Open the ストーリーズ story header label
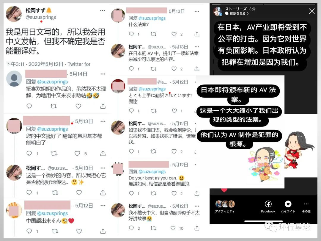 (x=236, y=9)
